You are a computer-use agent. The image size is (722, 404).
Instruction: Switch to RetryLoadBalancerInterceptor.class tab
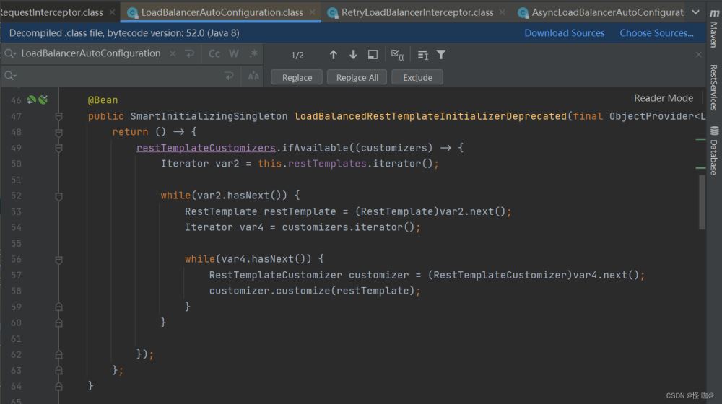pyautogui.click(x=417, y=12)
